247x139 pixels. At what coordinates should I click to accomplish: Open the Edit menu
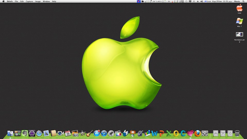[22, 1]
